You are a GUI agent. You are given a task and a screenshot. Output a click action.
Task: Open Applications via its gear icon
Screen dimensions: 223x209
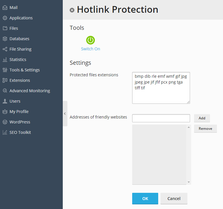click(x=5, y=18)
